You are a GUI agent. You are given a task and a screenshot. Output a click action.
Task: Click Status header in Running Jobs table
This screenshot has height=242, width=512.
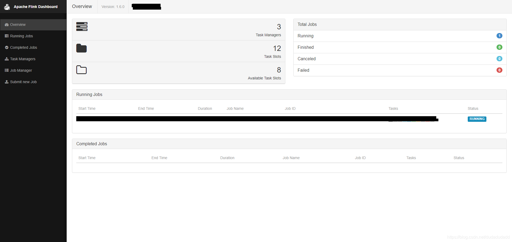click(x=473, y=108)
